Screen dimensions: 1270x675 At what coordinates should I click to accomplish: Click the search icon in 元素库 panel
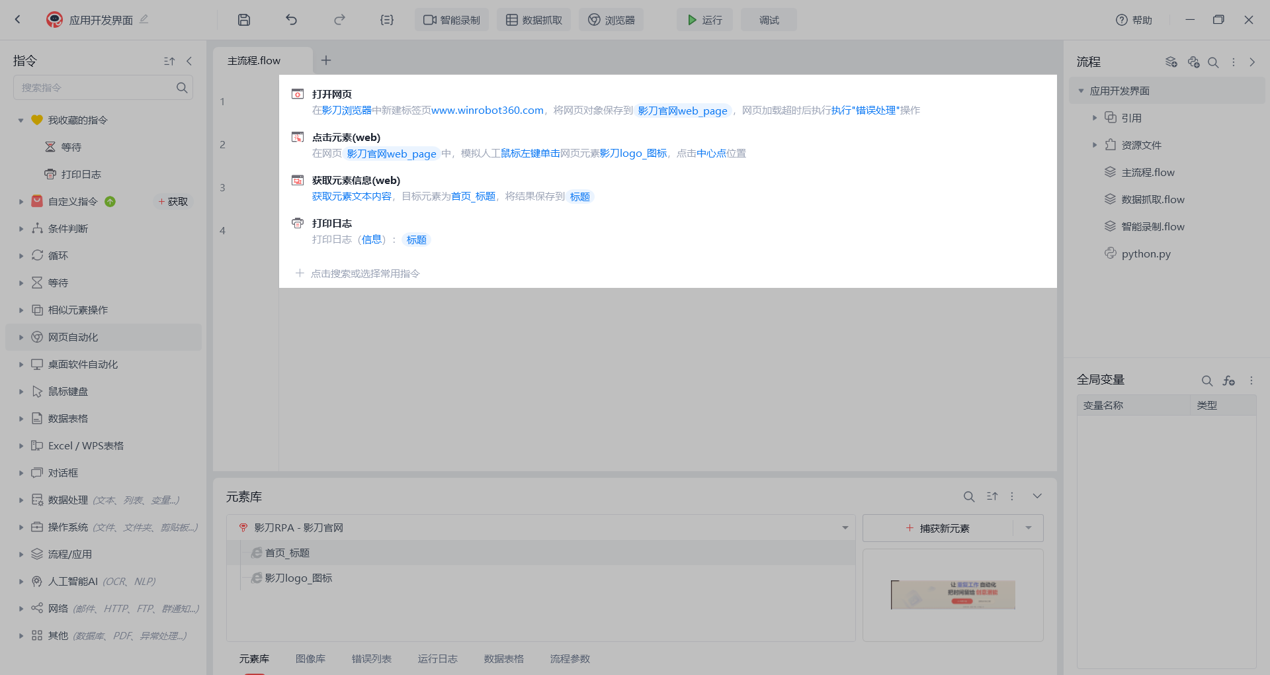(969, 496)
